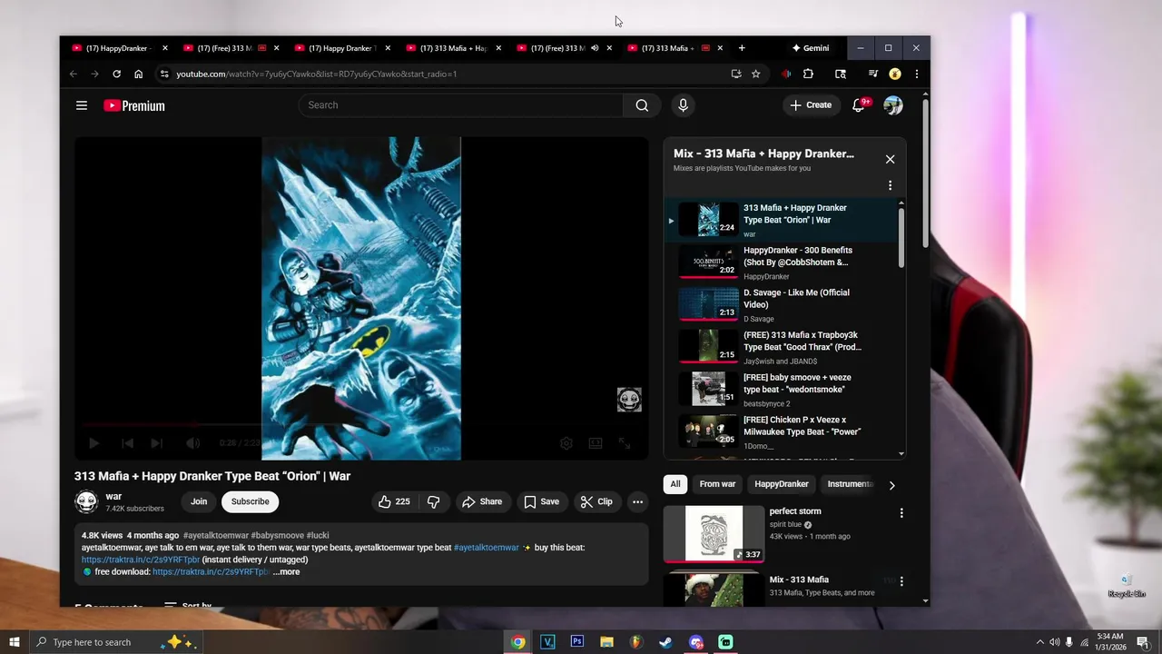The height and width of the screenshot is (654, 1162).
Task: Focus the YouTube search field
Action: [x=461, y=105]
